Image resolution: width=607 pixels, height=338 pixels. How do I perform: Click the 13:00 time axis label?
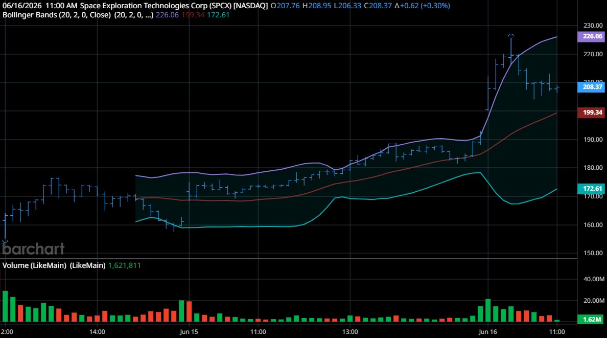pyautogui.click(x=350, y=332)
